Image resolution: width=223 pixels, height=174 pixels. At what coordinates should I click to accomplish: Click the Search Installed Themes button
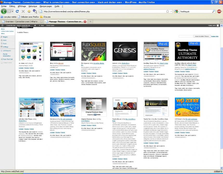(x=202, y=36)
